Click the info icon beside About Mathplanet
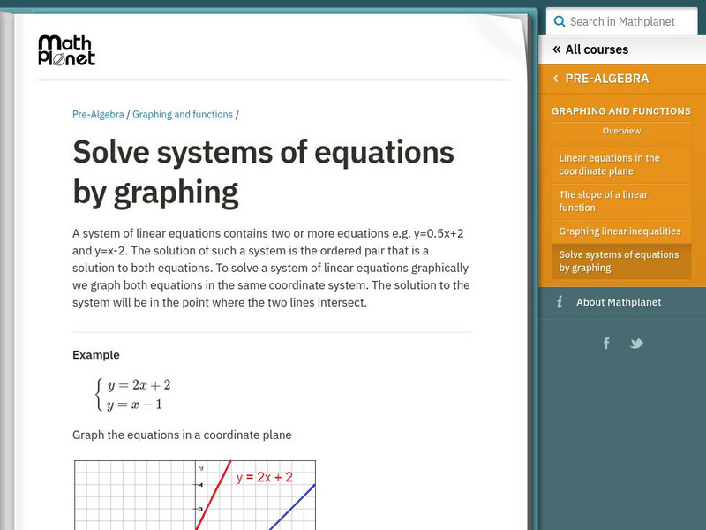The image size is (706, 530). coord(560,302)
